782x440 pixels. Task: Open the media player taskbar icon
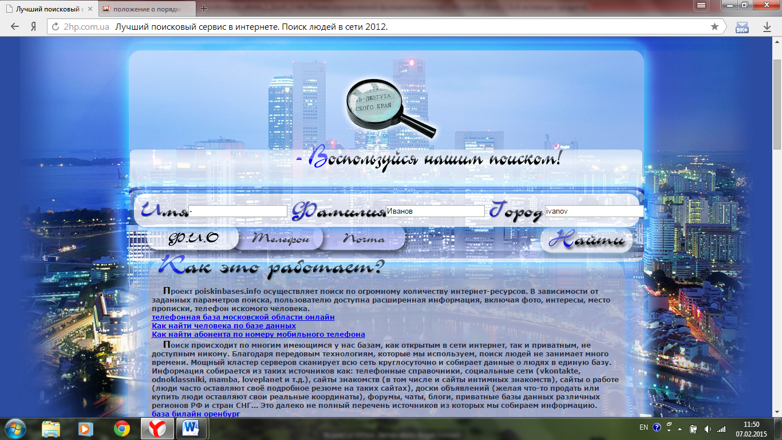[x=85, y=428]
